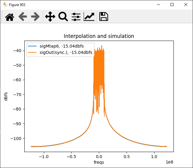This screenshot has width=193, height=168.
Task: Close the Figure 903 window
Action: pos(186,5)
